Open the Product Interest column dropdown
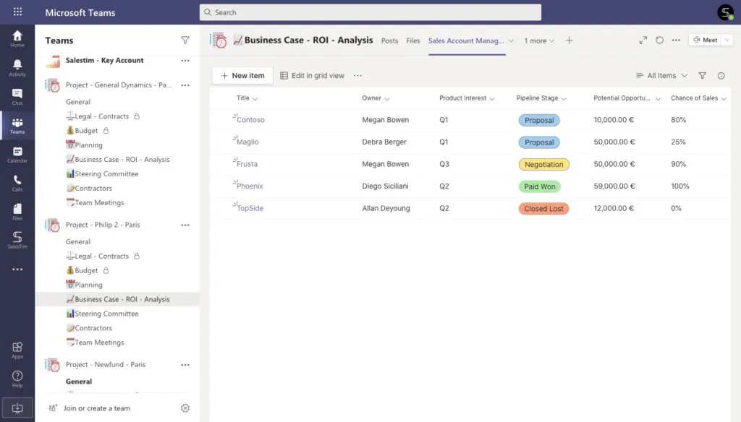This screenshot has height=422, width=741. click(492, 99)
